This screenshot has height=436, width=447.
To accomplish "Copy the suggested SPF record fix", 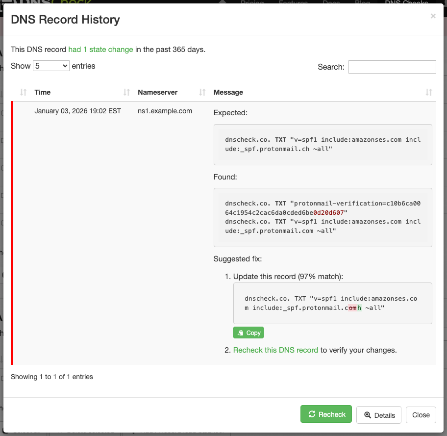I will [248, 333].
